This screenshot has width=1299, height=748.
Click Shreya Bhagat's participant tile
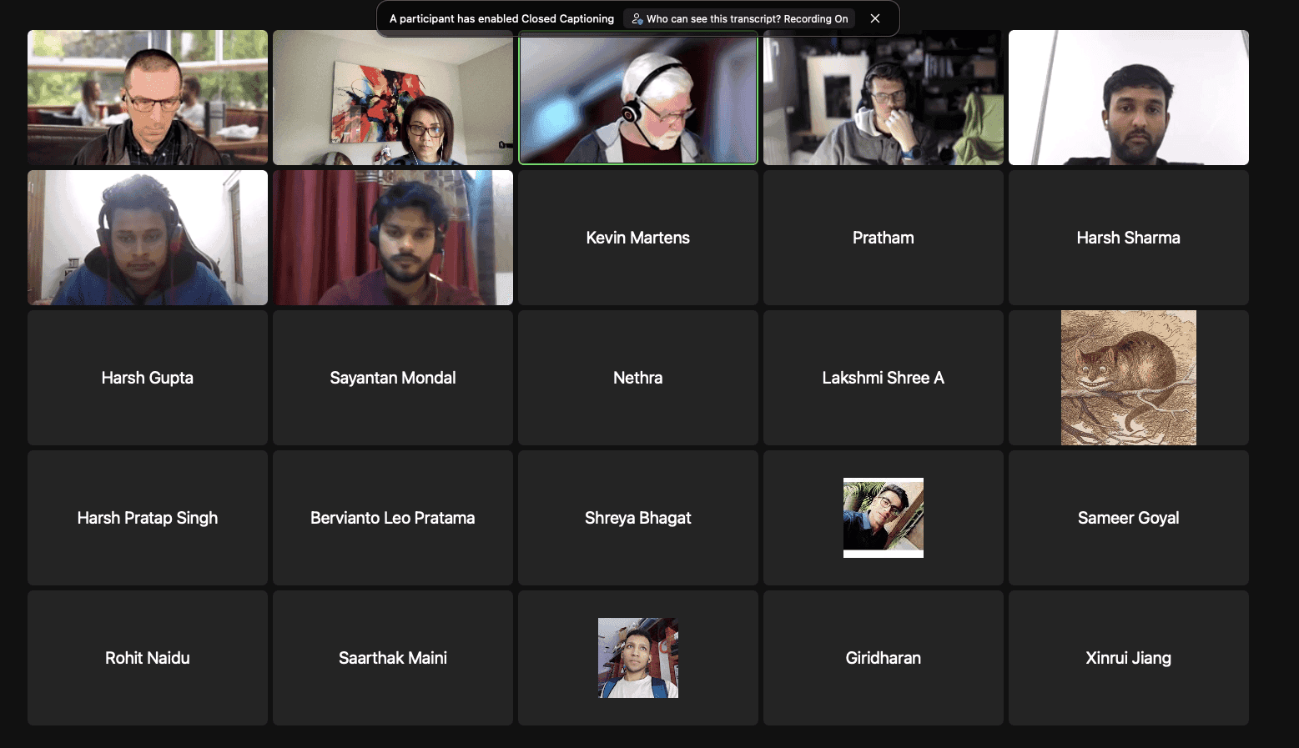[637, 518]
